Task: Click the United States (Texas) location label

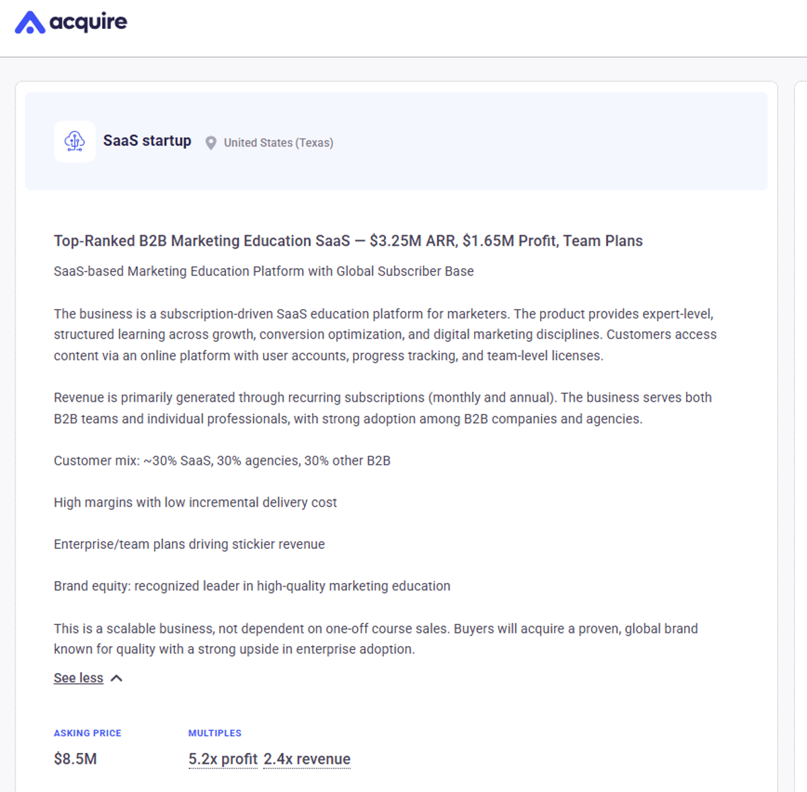Action: click(278, 142)
